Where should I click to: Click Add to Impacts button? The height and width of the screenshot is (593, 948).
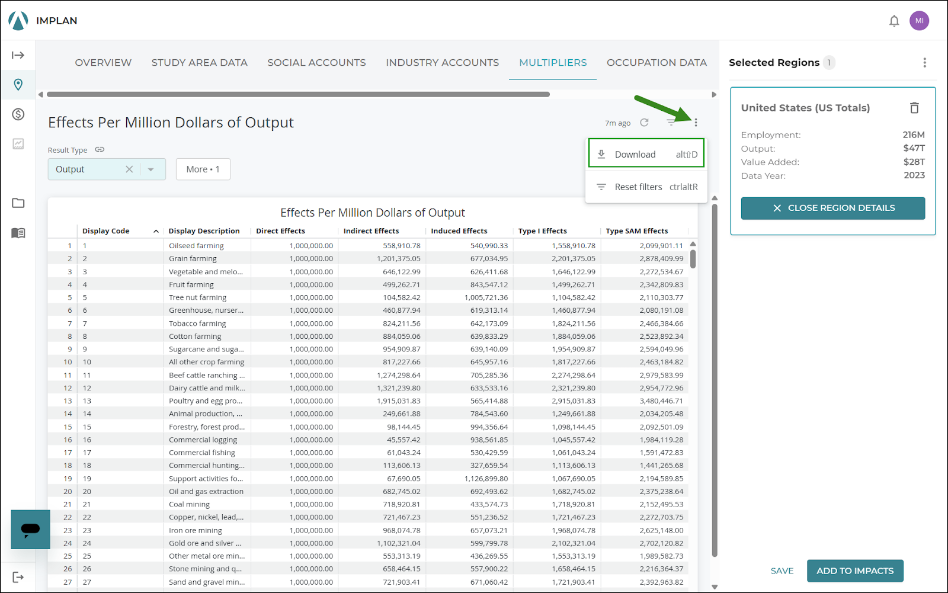click(854, 571)
